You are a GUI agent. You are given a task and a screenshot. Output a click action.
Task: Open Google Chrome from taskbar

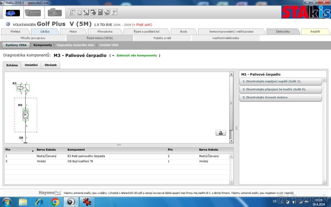pos(55,202)
